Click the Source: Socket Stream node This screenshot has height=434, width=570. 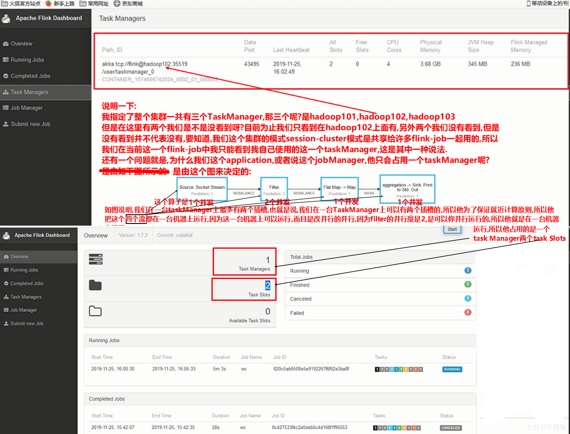[x=202, y=190]
